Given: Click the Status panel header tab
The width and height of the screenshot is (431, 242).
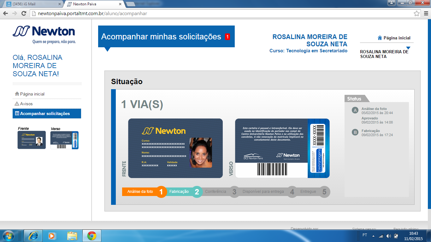Looking at the screenshot, I should coord(357,99).
